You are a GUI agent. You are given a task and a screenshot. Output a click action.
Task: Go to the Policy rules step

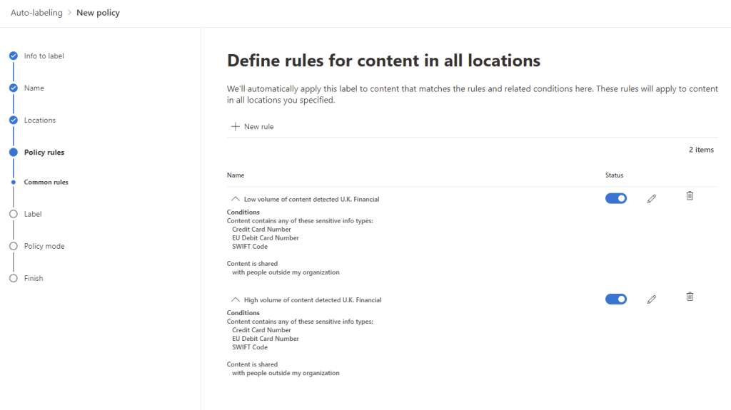coord(44,153)
